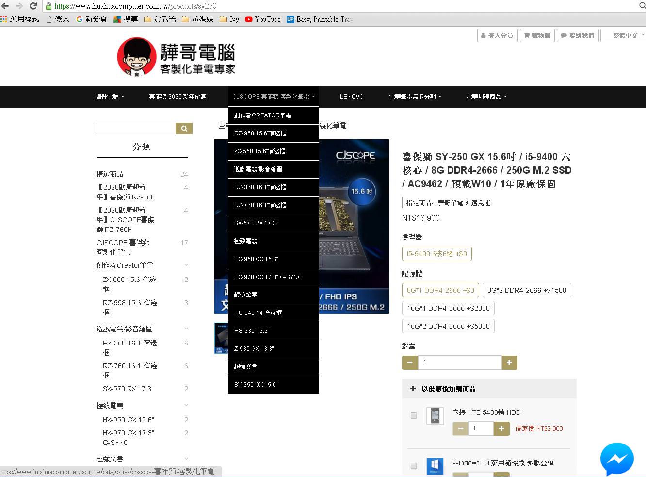This screenshot has width=646, height=477.
Task: Select 16G*1 DDR4-2666 +$2000 memory
Action: [x=448, y=308]
